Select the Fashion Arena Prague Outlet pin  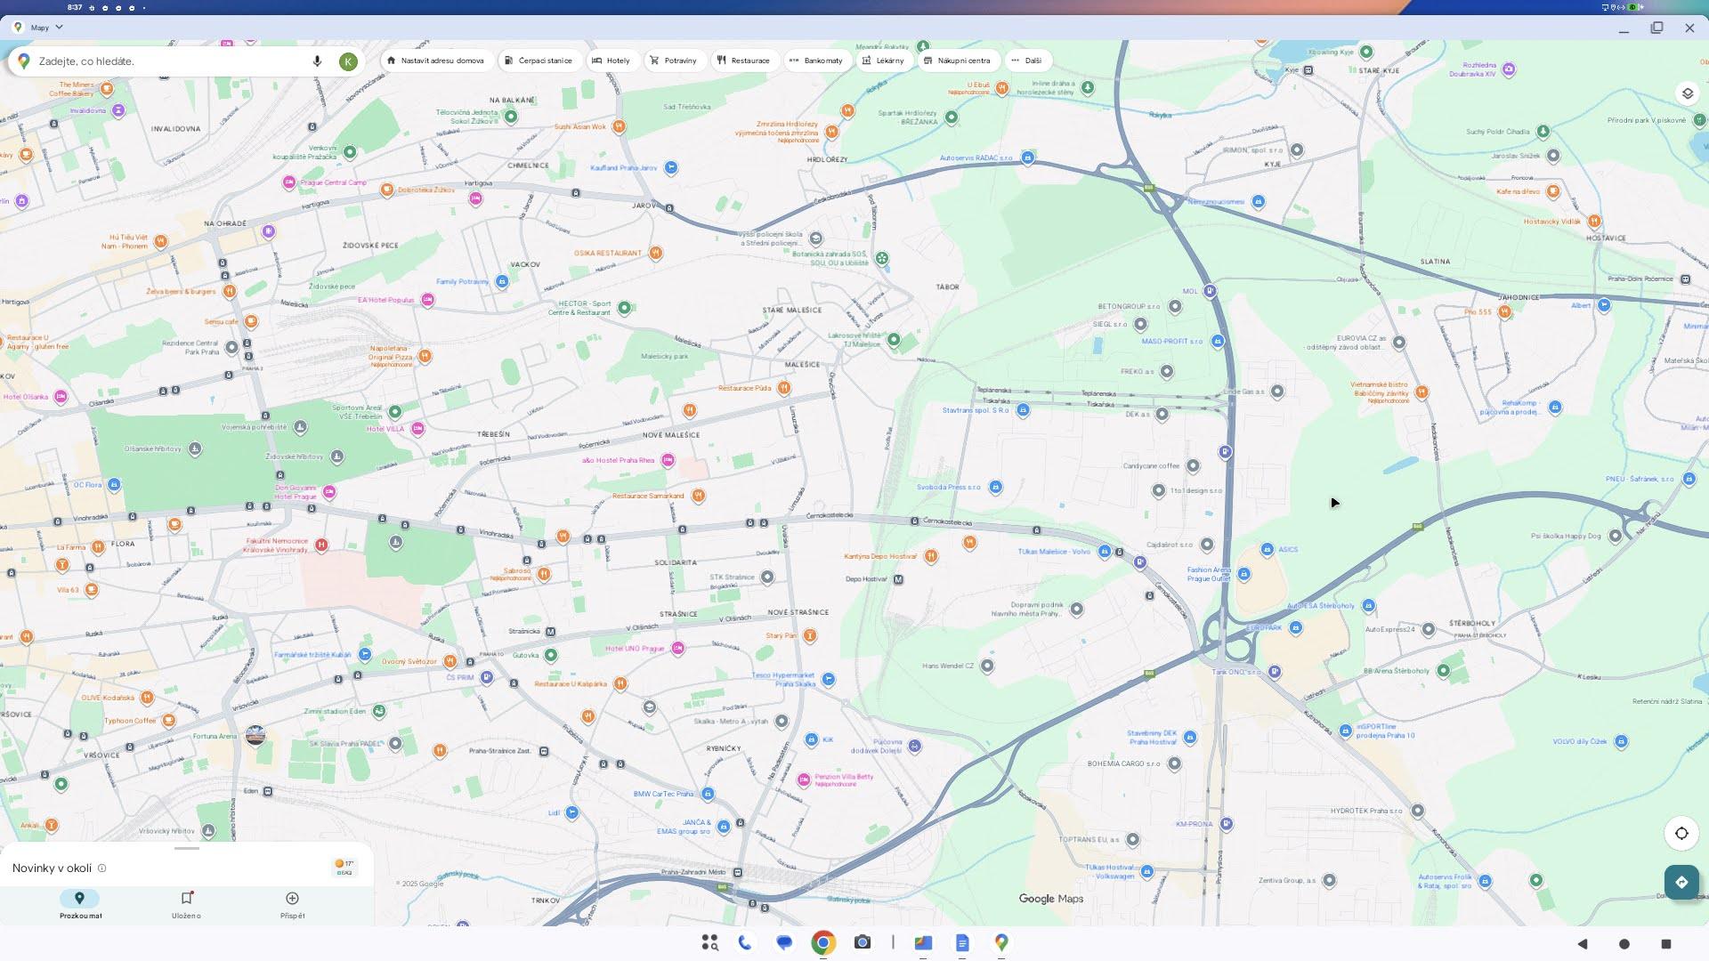(1244, 574)
